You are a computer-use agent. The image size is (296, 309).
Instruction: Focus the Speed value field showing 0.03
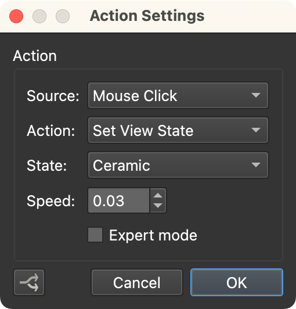(x=118, y=200)
